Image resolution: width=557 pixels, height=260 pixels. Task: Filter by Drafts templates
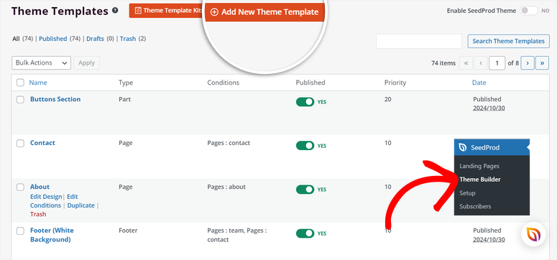95,39
